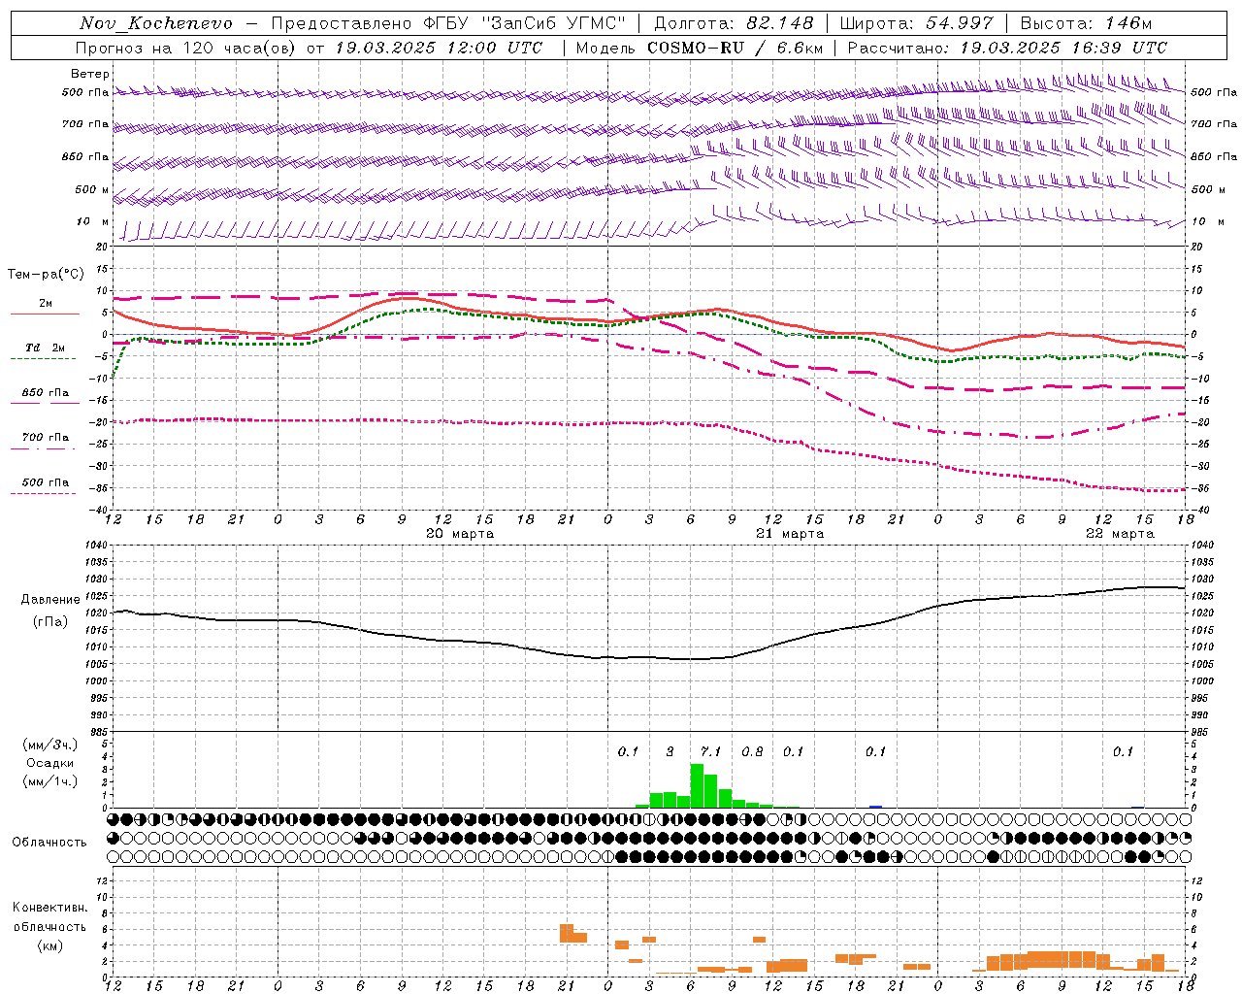1242x994 pixels.
Task: Click the 7.1 precipitation total value
Action: [710, 751]
